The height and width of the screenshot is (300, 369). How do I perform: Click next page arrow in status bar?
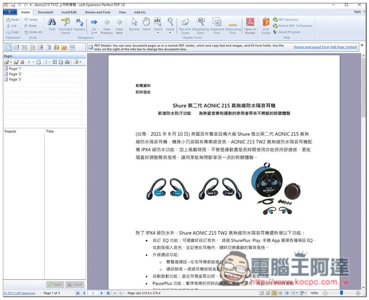pos(102,293)
